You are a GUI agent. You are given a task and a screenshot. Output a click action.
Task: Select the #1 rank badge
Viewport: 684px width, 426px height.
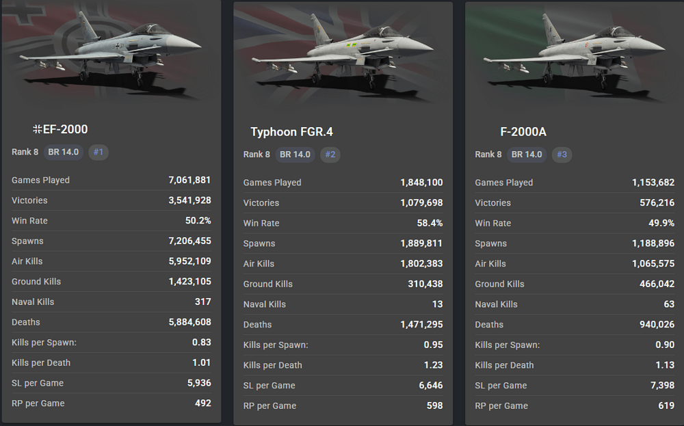pyautogui.click(x=98, y=152)
